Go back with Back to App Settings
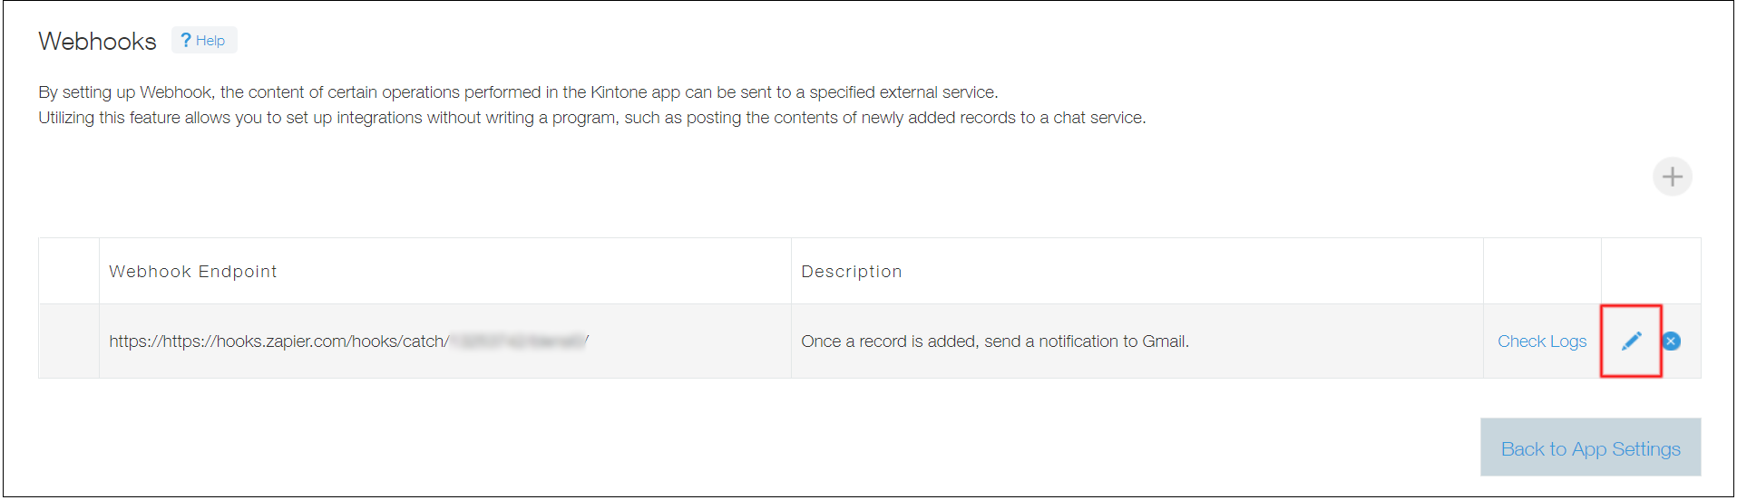1737x500 pixels. 1590,448
